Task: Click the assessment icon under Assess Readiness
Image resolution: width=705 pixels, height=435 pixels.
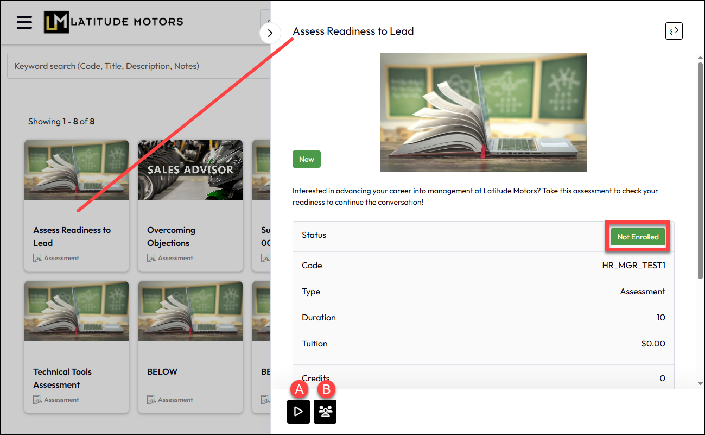Action: click(x=37, y=258)
